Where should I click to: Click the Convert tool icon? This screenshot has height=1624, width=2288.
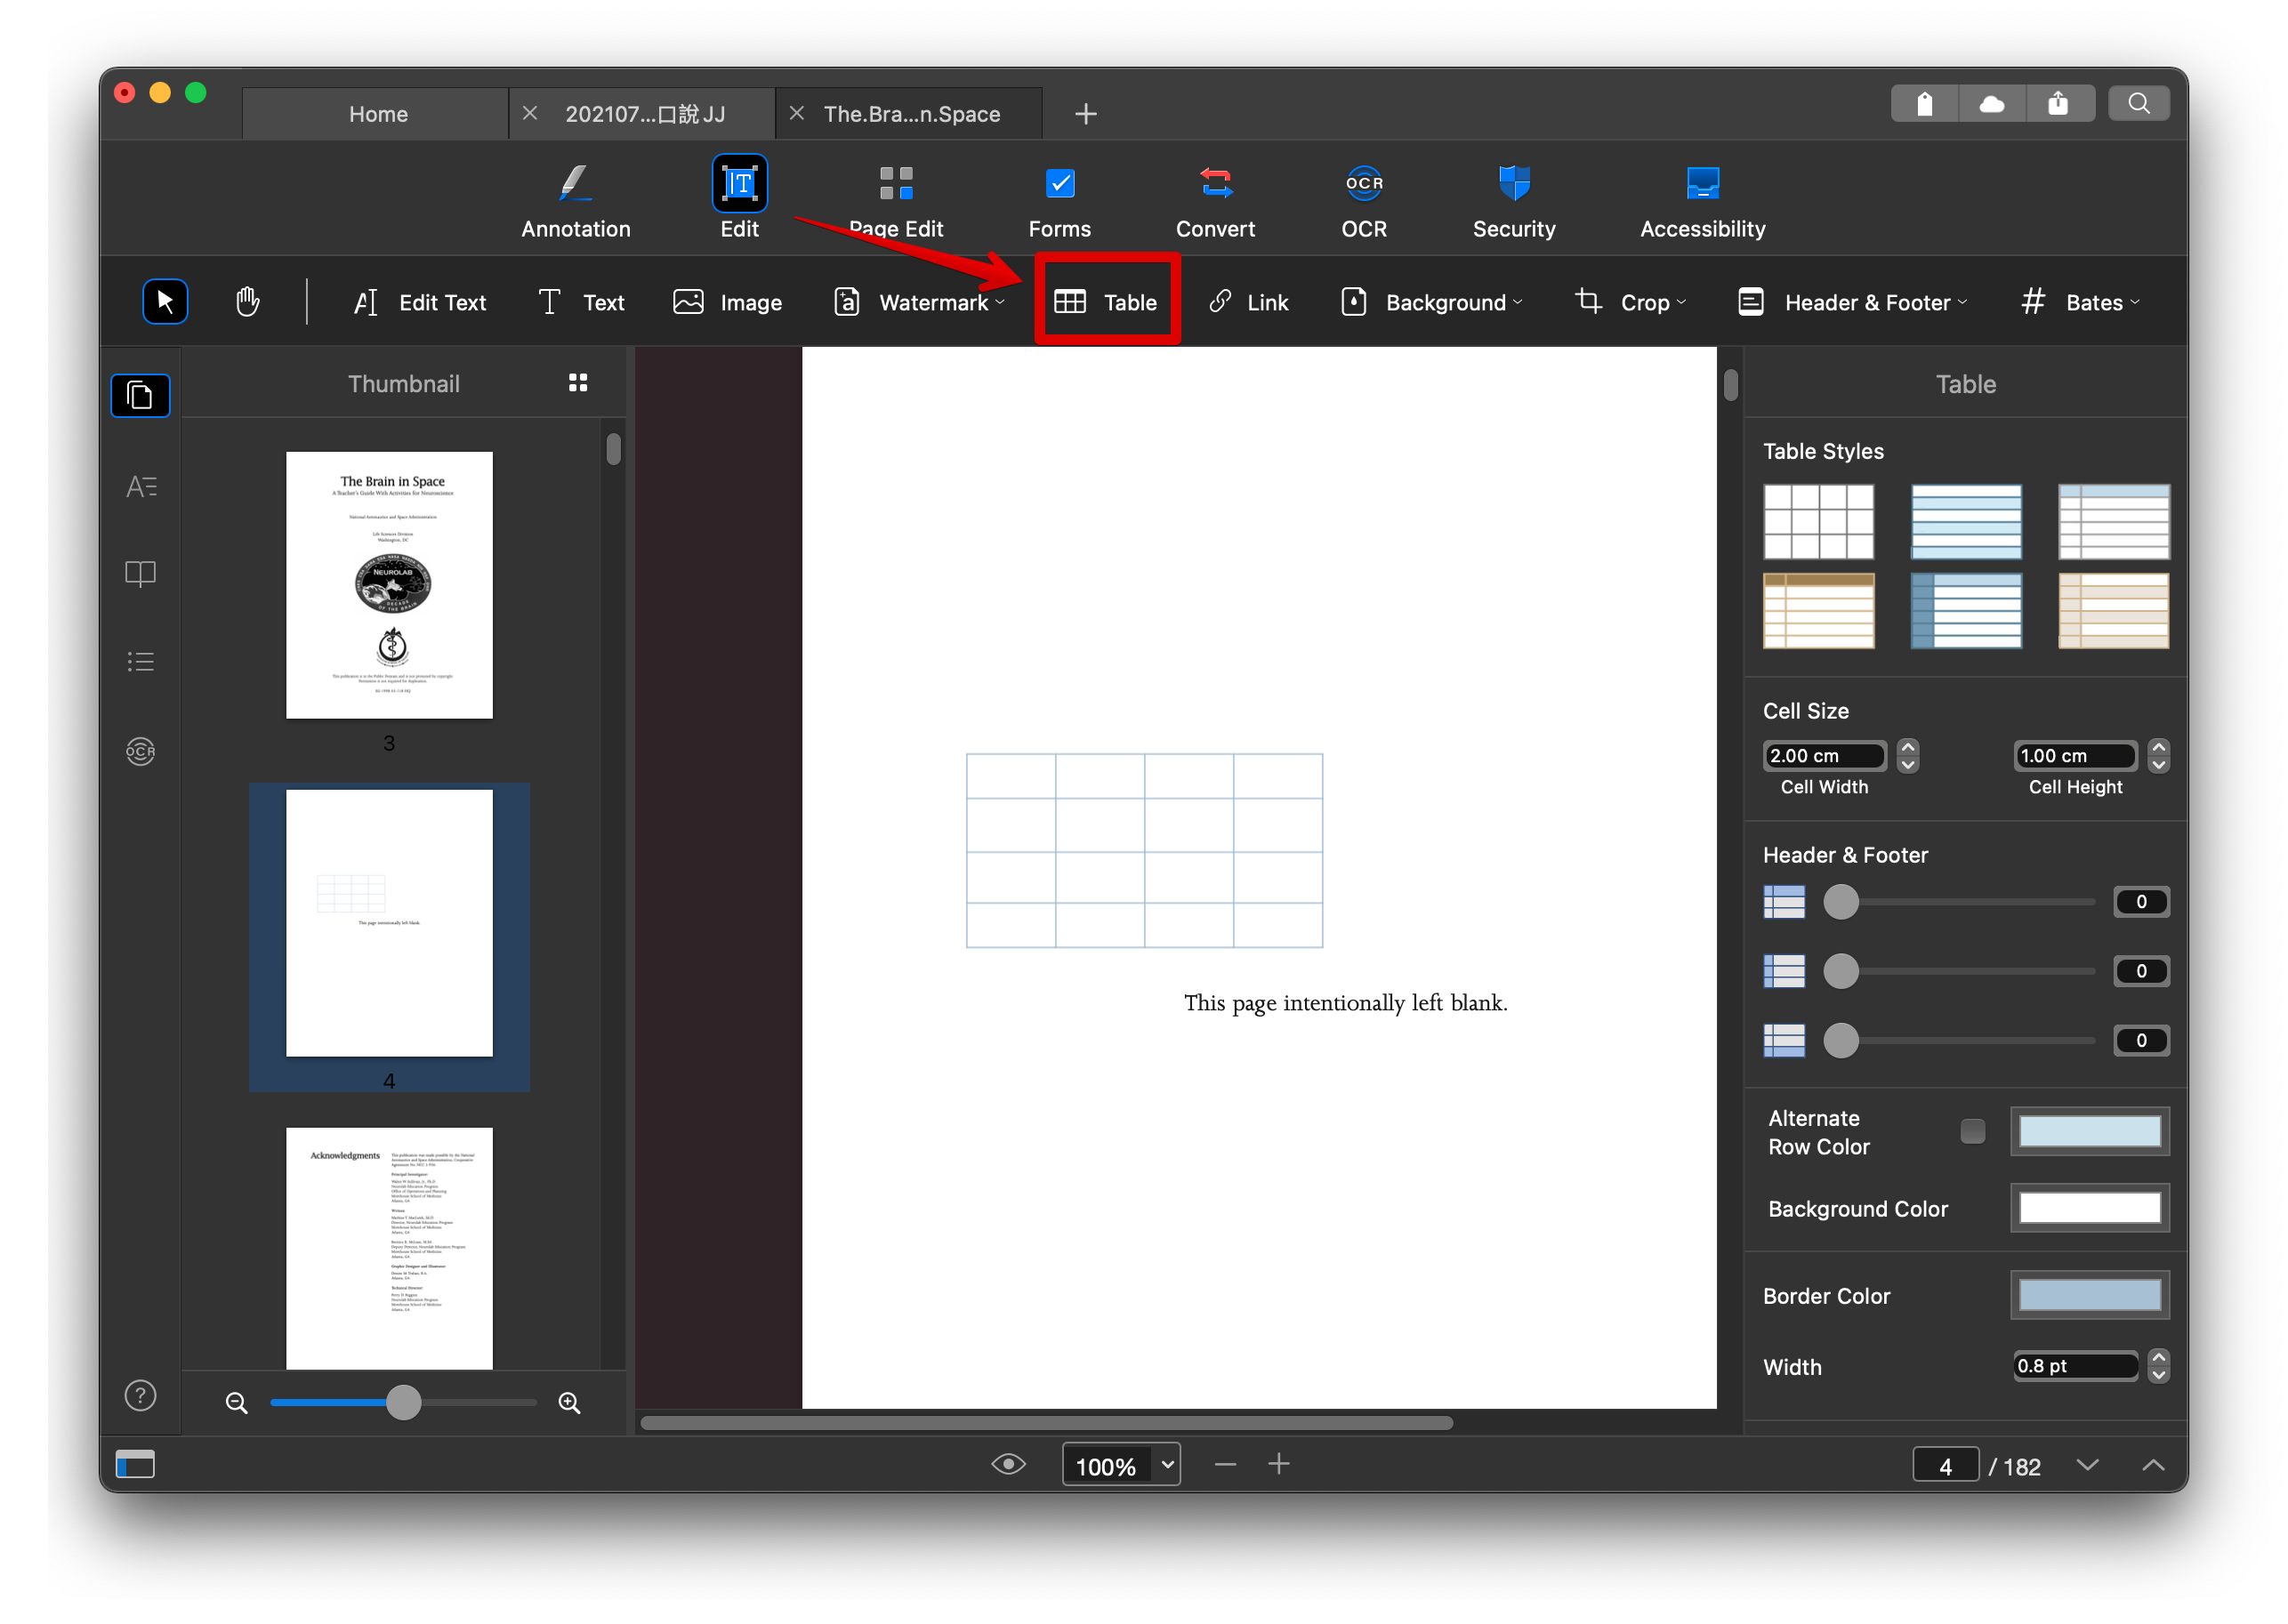click(x=1215, y=184)
